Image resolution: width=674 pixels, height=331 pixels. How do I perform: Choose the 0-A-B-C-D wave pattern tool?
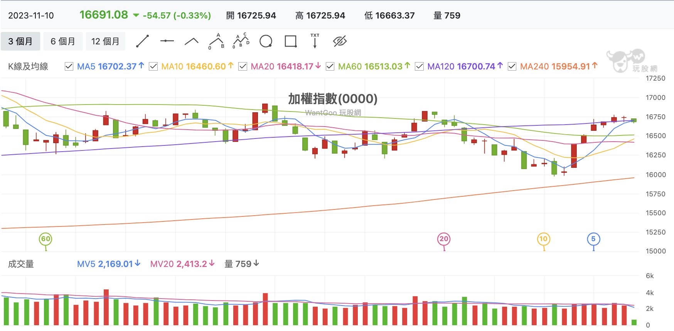(241, 41)
